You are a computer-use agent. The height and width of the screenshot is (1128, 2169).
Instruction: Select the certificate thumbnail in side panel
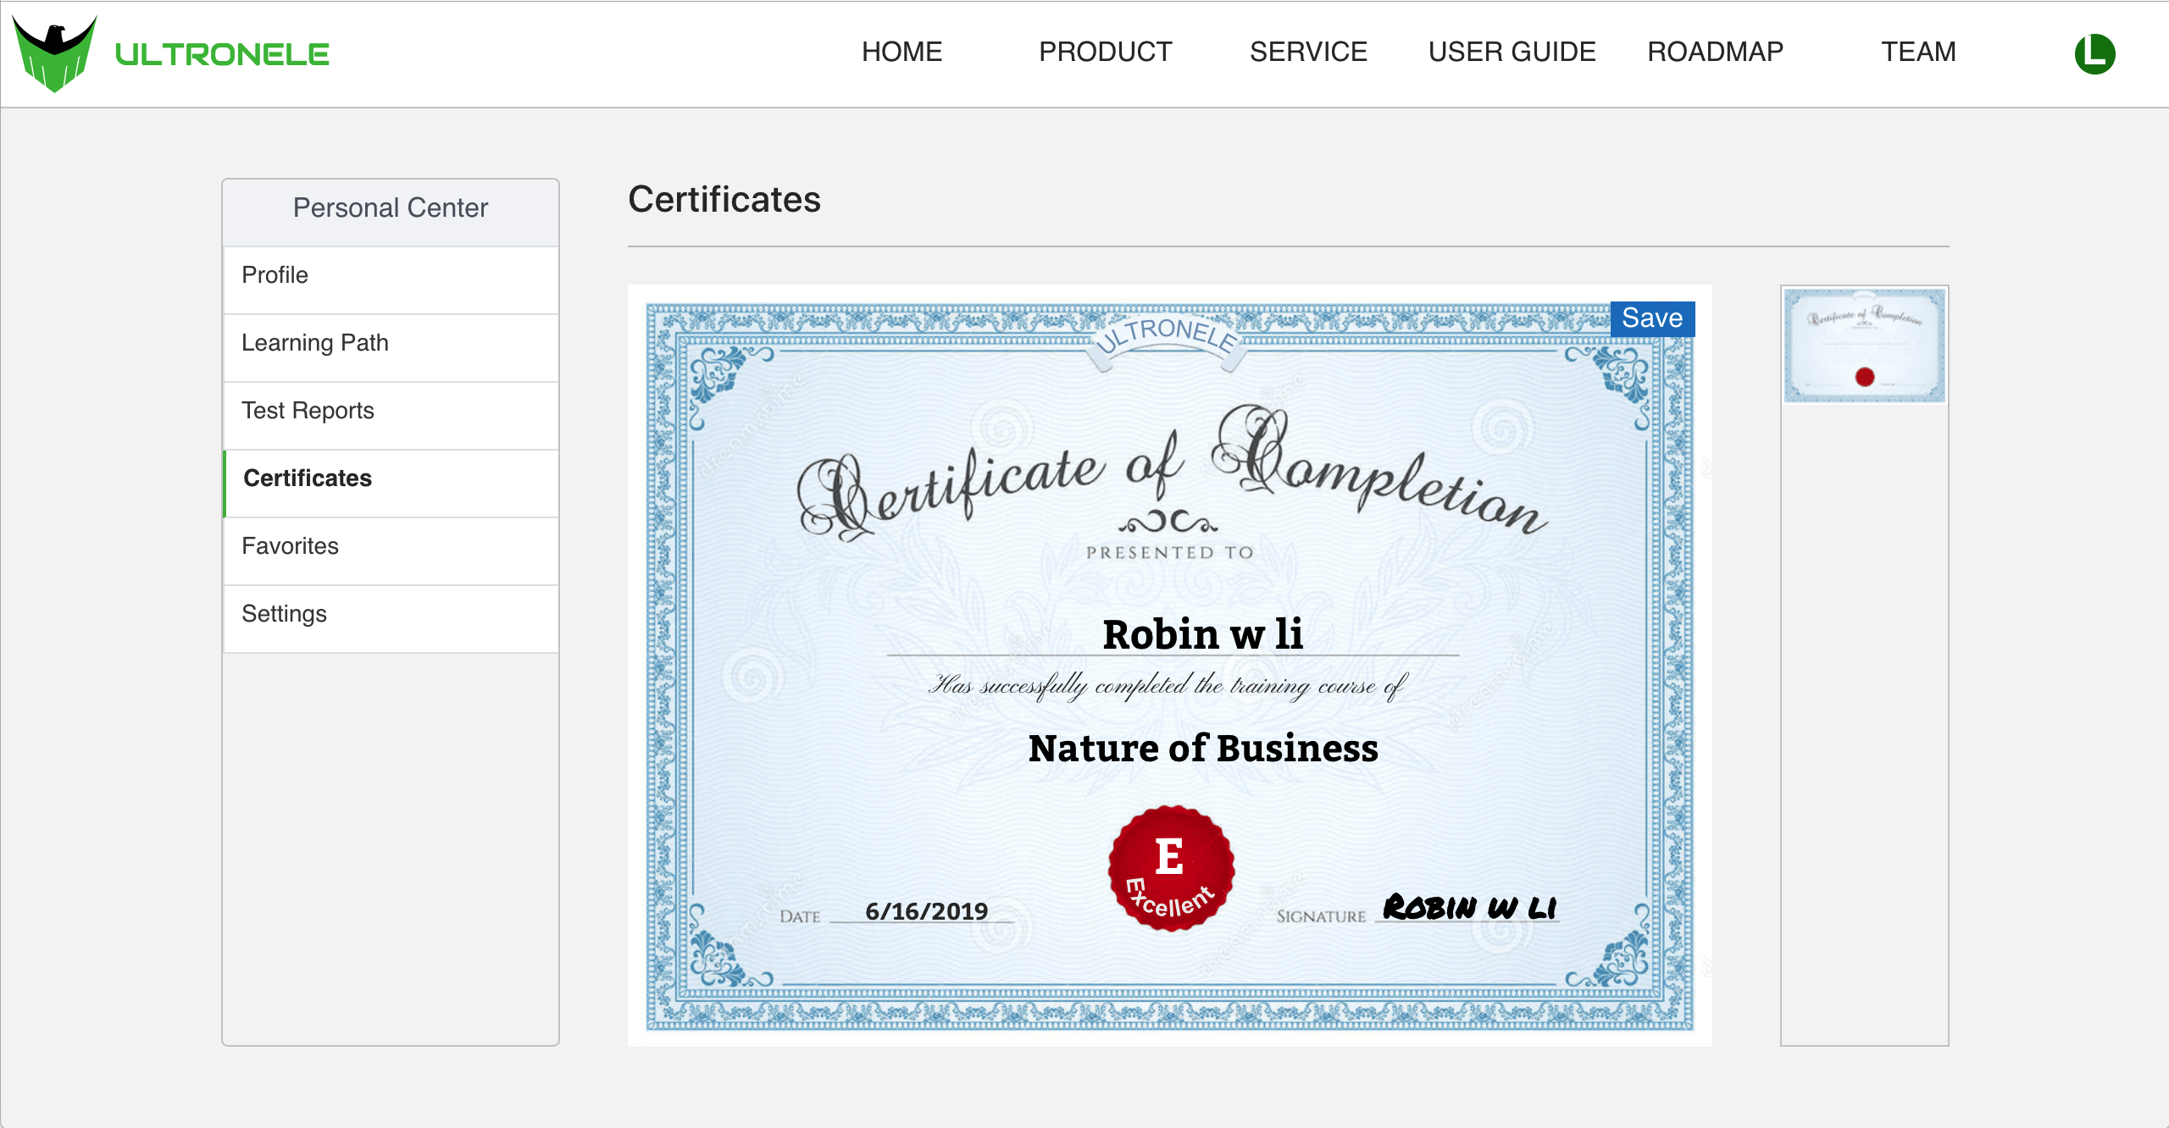tap(1864, 345)
